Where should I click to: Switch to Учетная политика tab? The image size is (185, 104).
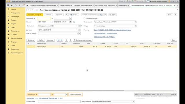65,5
